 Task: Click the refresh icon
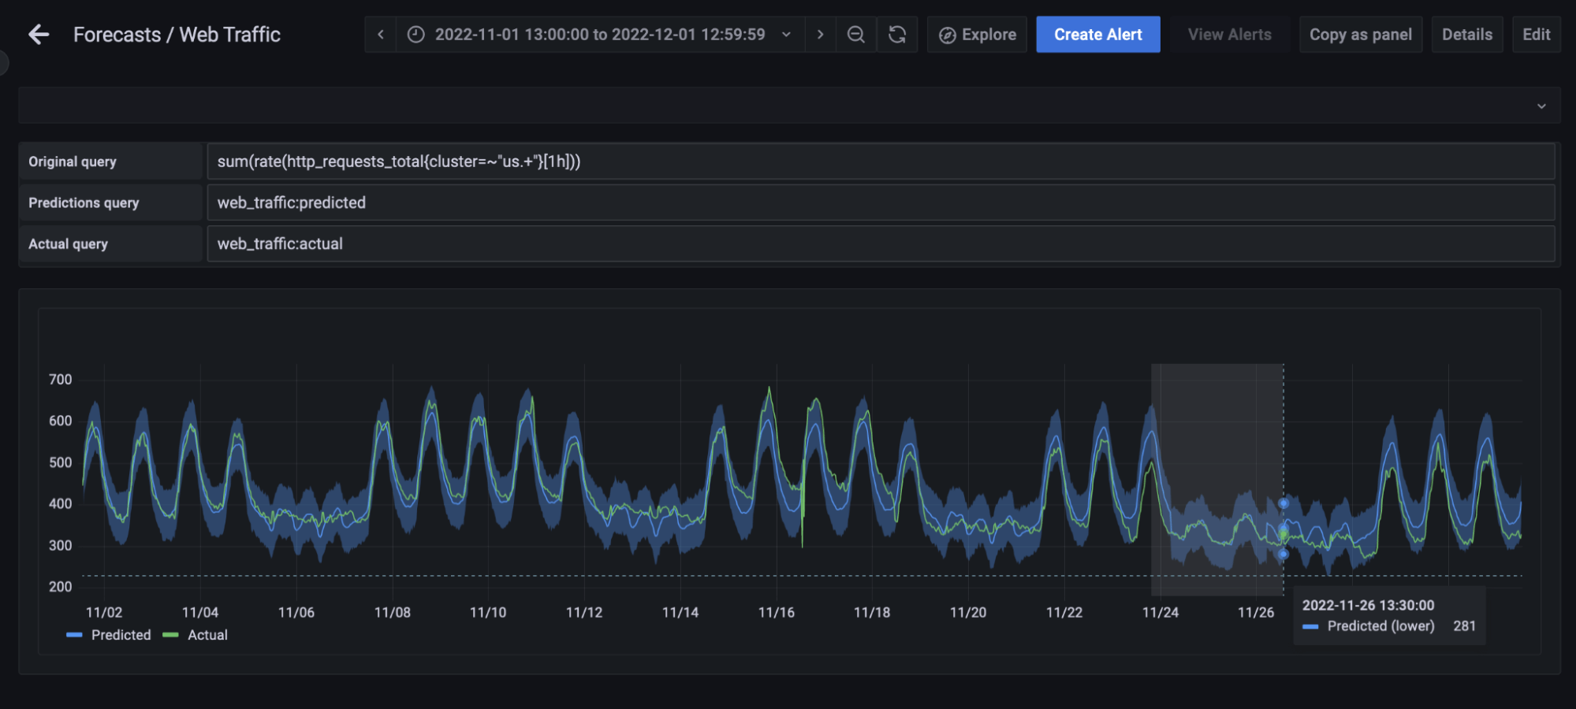[x=897, y=35]
